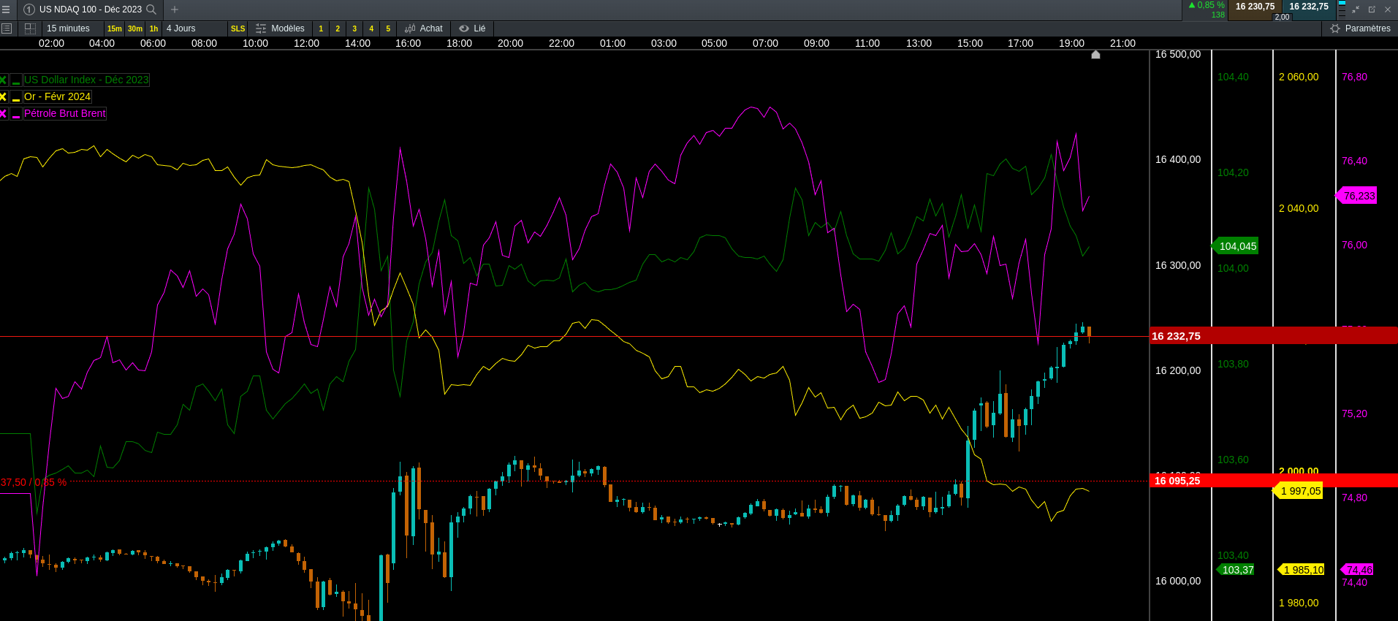Image resolution: width=1398 pixels, height=621 pixels.
Task: Click the home marker above the time axis
Action: pyautogui.click(x=1095, y=54)
